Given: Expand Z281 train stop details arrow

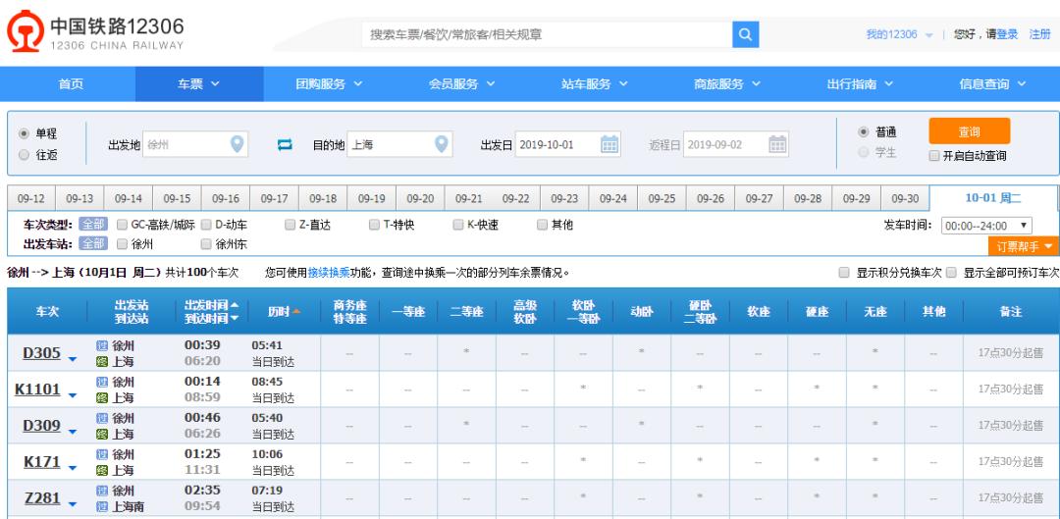Looking at the screenshot, I should coord(73,504).
